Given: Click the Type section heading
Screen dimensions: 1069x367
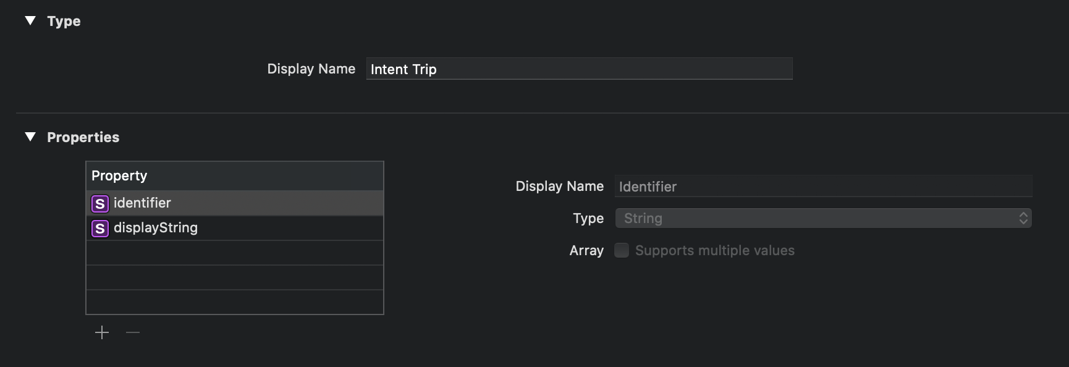Looking at the screenshot, I should click(64, 21).
